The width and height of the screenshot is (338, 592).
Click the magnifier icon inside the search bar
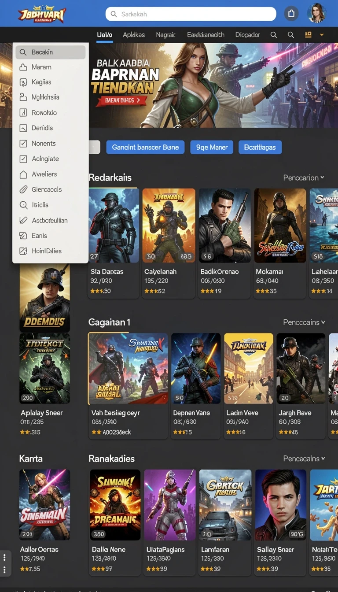click(114, 14)
